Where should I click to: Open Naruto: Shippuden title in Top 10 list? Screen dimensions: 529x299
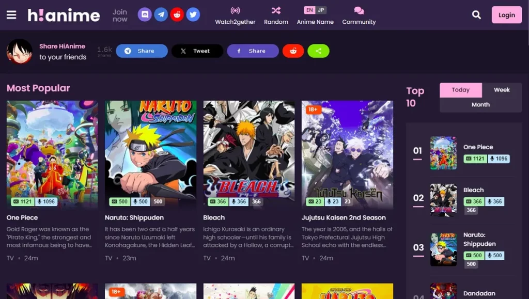point(479,239)
